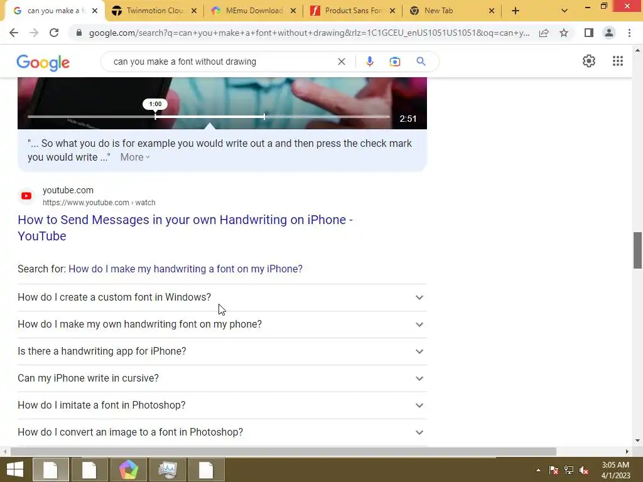Click the Action Center flag tray icon
Image resolution: width=643 pixels, height=482 pixels.
coord(553,470)
